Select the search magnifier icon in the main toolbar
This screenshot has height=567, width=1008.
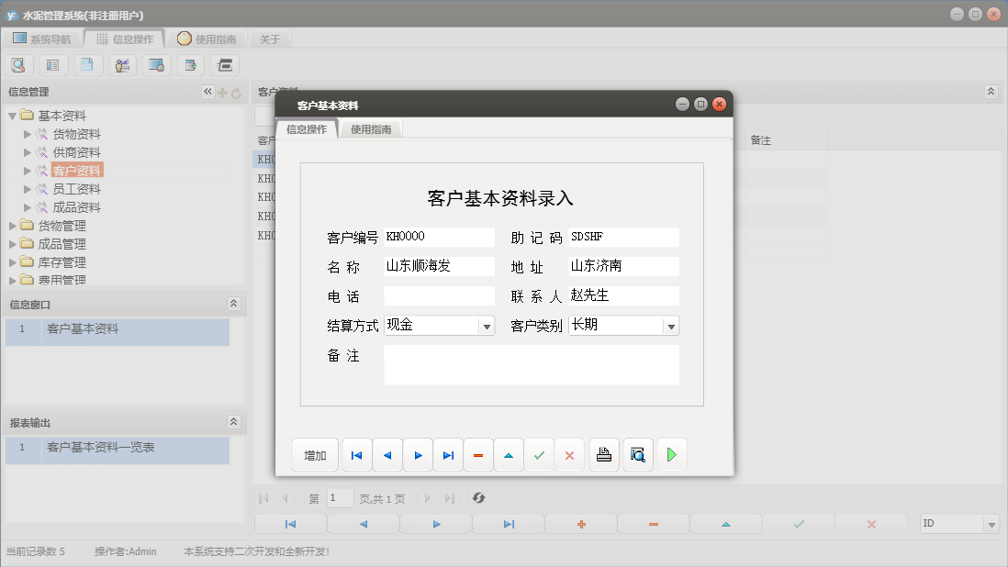[18, 64]
